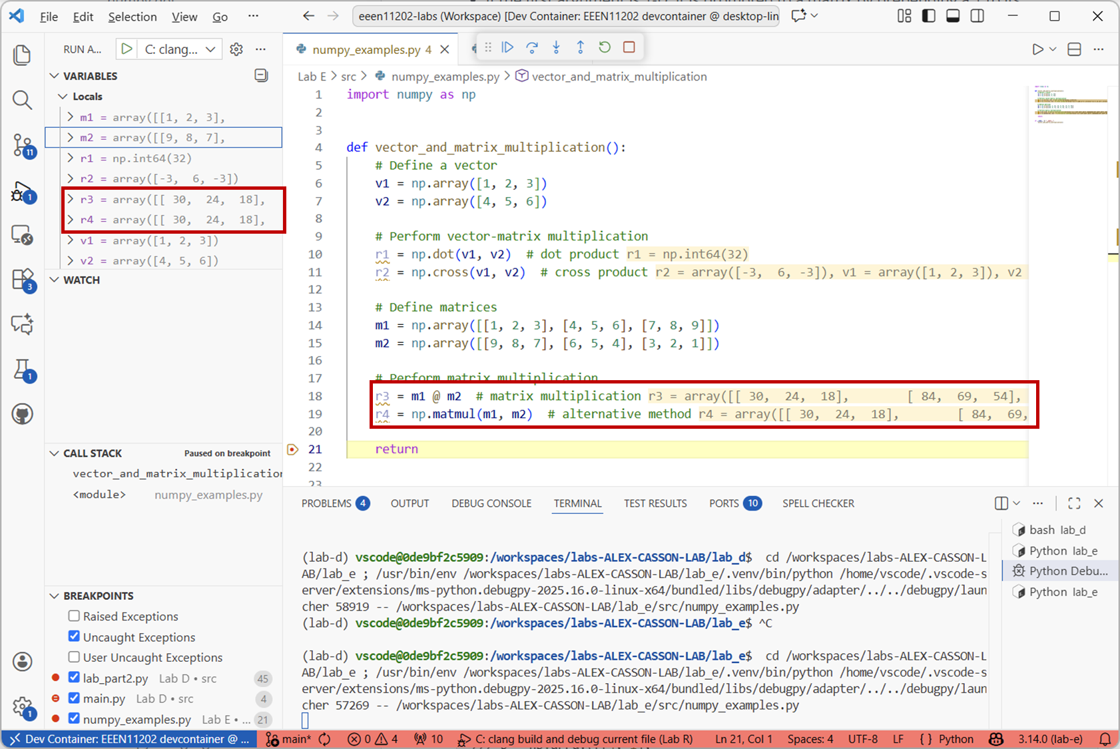The image size is (1120, 749).
Task: Click the Python language mode in status bar
Action: [956, 739]
